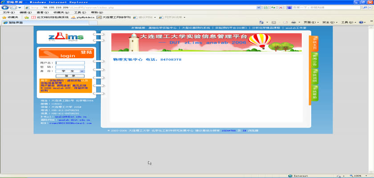Expand command bar overflow chevron
The height and width of the screenshot is (178, 374).
point(371,21)
